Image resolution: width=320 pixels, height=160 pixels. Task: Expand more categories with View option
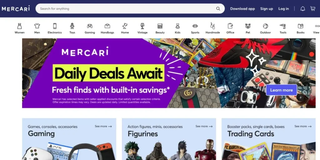(x=317, y=28)
